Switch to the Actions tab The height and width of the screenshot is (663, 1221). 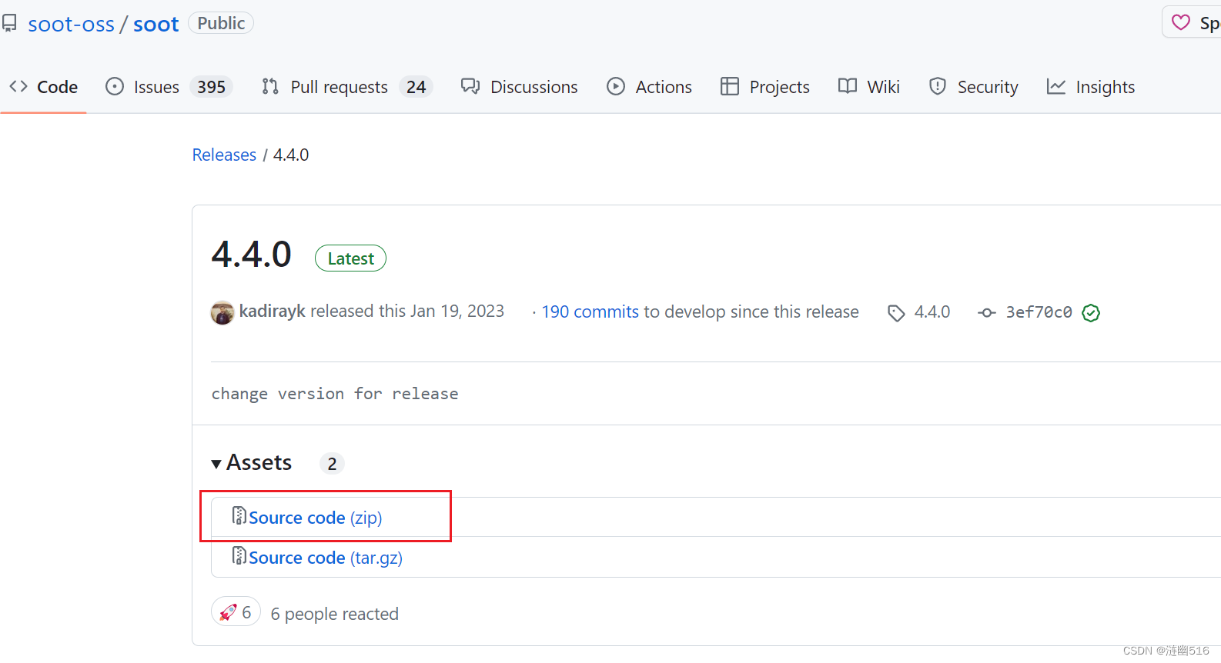point(649,87)
